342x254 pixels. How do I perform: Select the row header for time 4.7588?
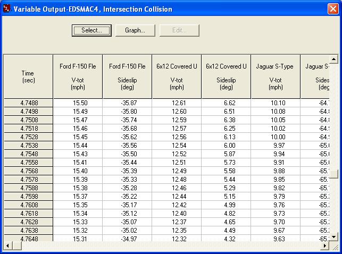click(28, 188)
